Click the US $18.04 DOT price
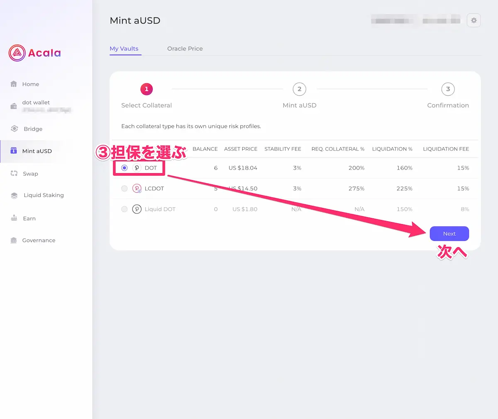This screenshot has height=419, width=498. pyautogui.click(x=243, y=168)
